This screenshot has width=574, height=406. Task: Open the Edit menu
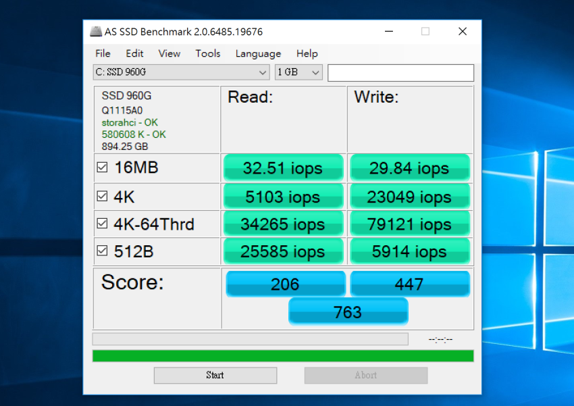point(134,53)
